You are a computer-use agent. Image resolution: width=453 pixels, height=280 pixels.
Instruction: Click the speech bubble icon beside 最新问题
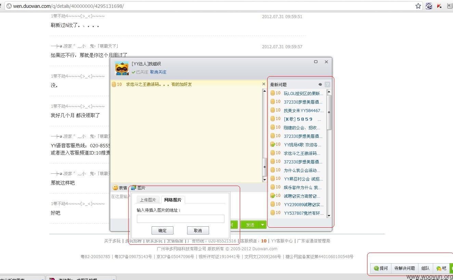click(320, 84)
